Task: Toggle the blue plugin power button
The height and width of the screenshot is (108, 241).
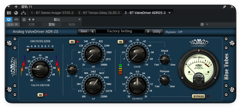Action: 9,19
